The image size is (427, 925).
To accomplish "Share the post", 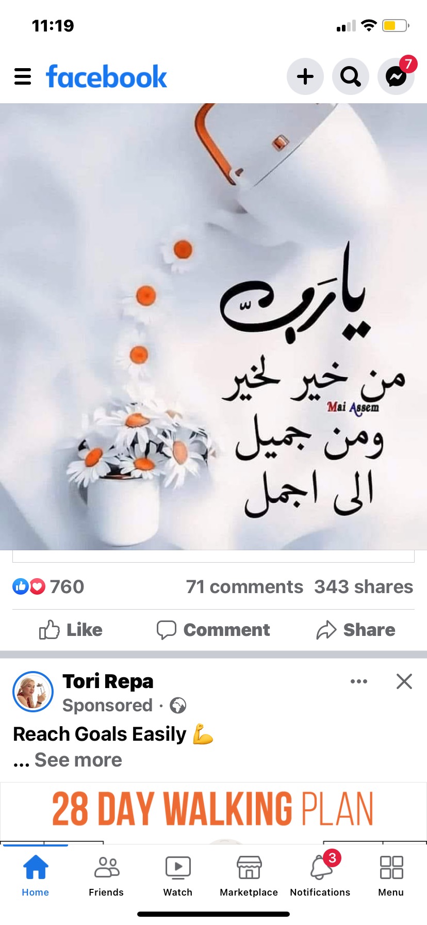I will [356, 630].
